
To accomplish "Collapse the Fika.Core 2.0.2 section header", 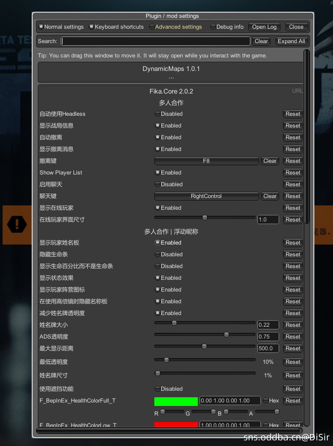I will click(171, 91).
